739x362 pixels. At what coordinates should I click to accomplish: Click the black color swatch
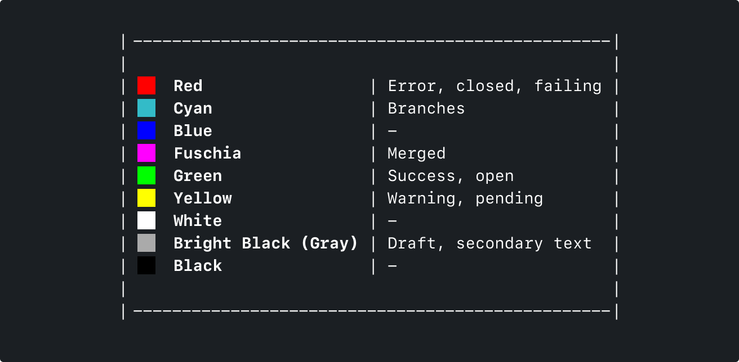click(146, 265)
